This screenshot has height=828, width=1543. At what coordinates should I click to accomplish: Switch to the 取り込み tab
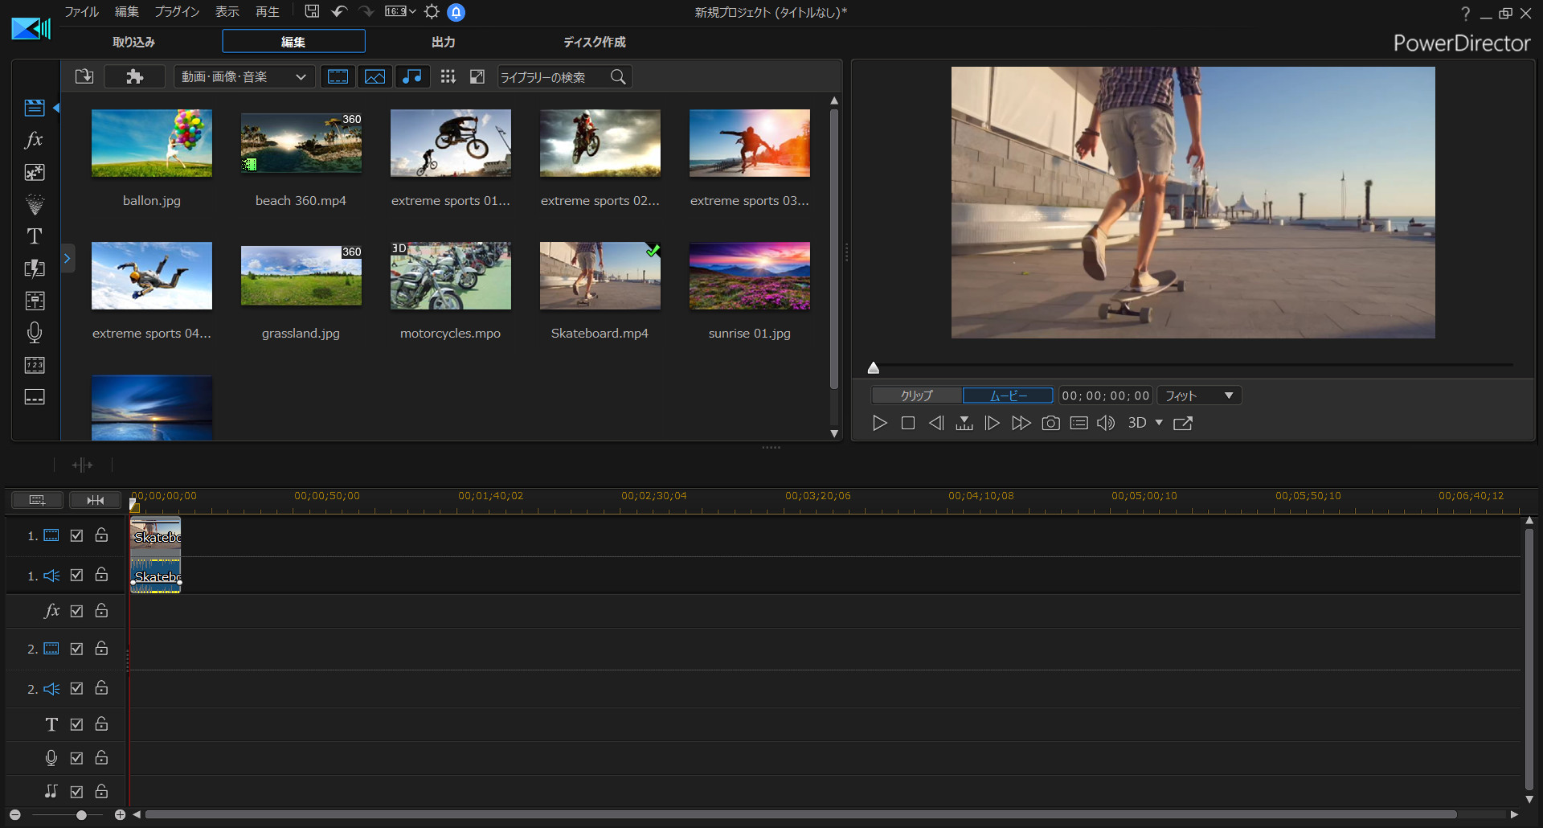(x=133, y=42)
